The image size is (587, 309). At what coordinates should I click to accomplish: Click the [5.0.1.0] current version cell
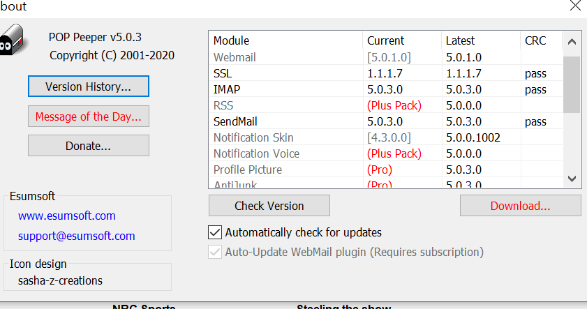[389, 57]
